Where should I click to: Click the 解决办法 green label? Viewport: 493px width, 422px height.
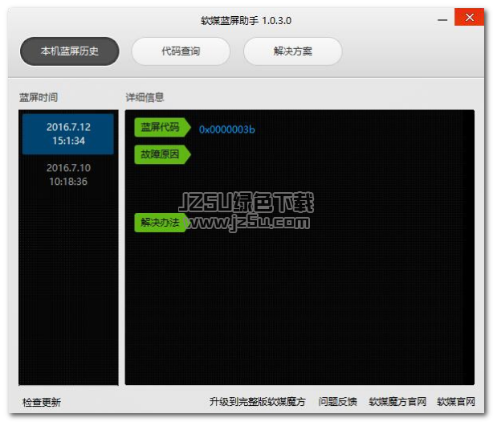tap(161, 223)
